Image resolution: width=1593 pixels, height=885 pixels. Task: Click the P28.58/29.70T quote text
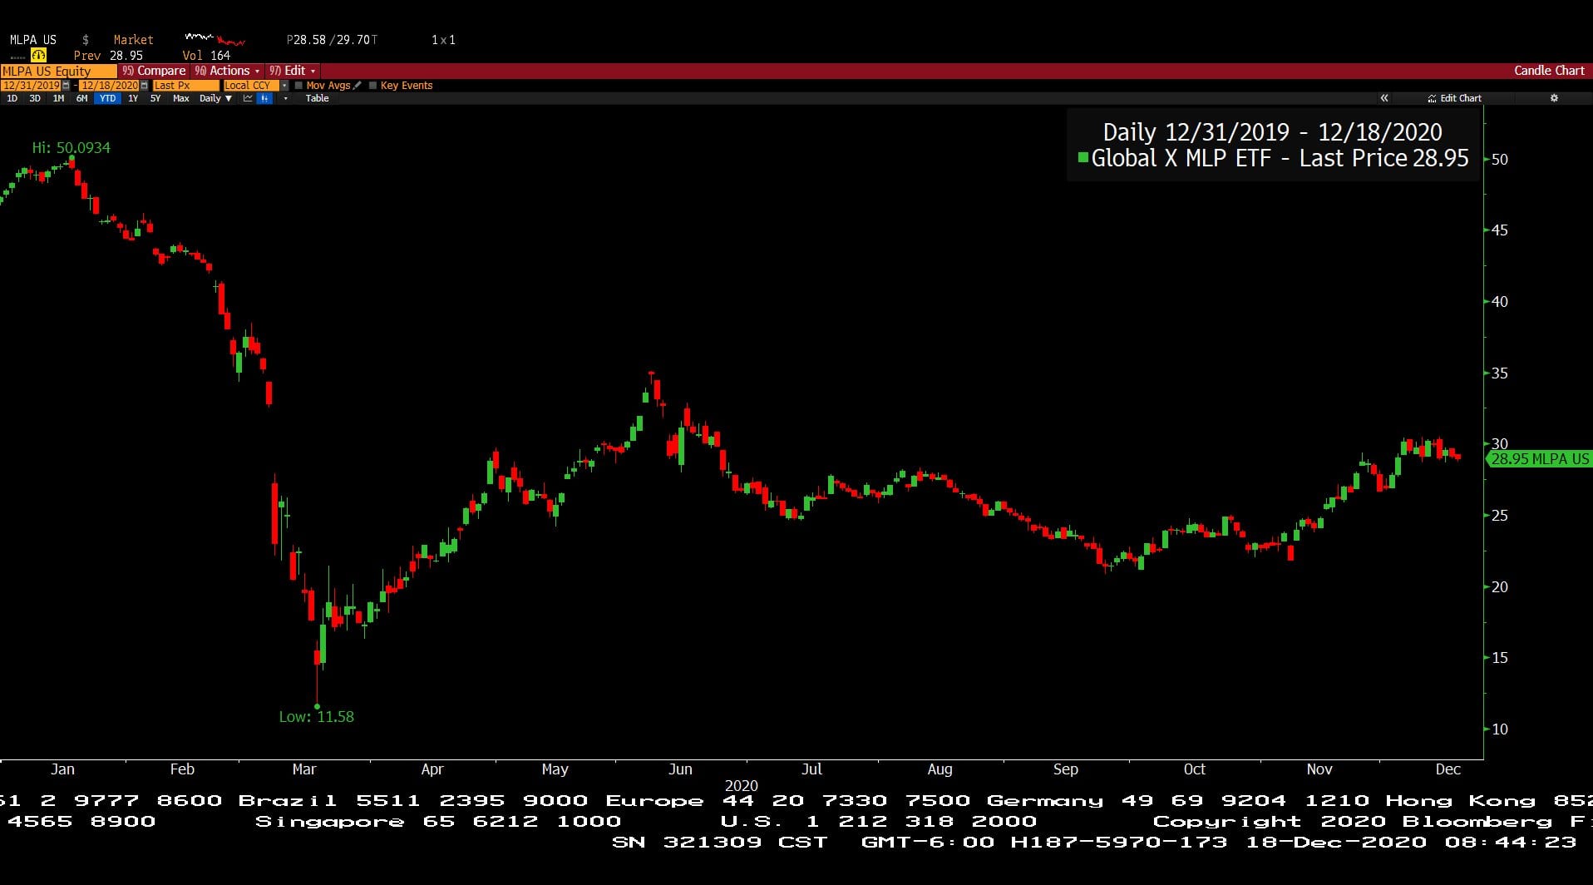point(332,39)
